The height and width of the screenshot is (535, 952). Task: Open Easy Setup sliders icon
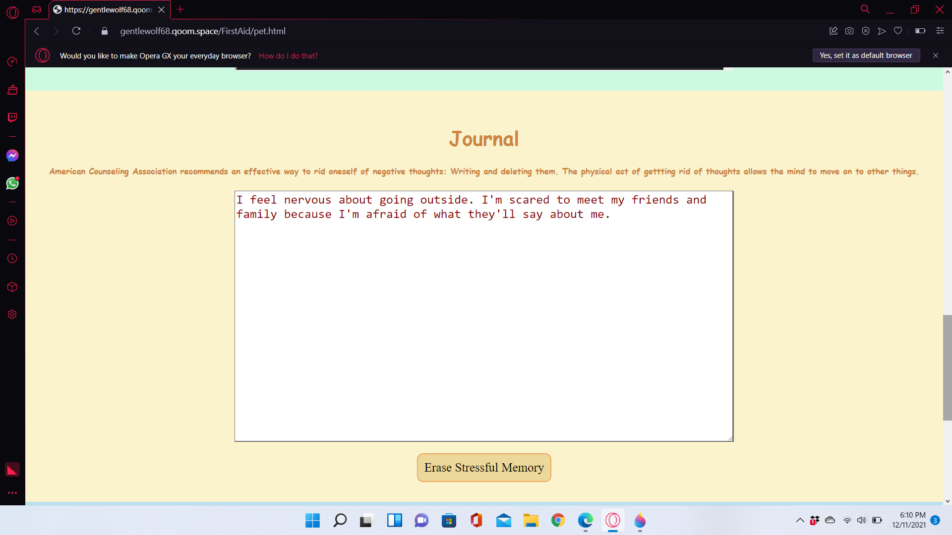click(940, 31)
